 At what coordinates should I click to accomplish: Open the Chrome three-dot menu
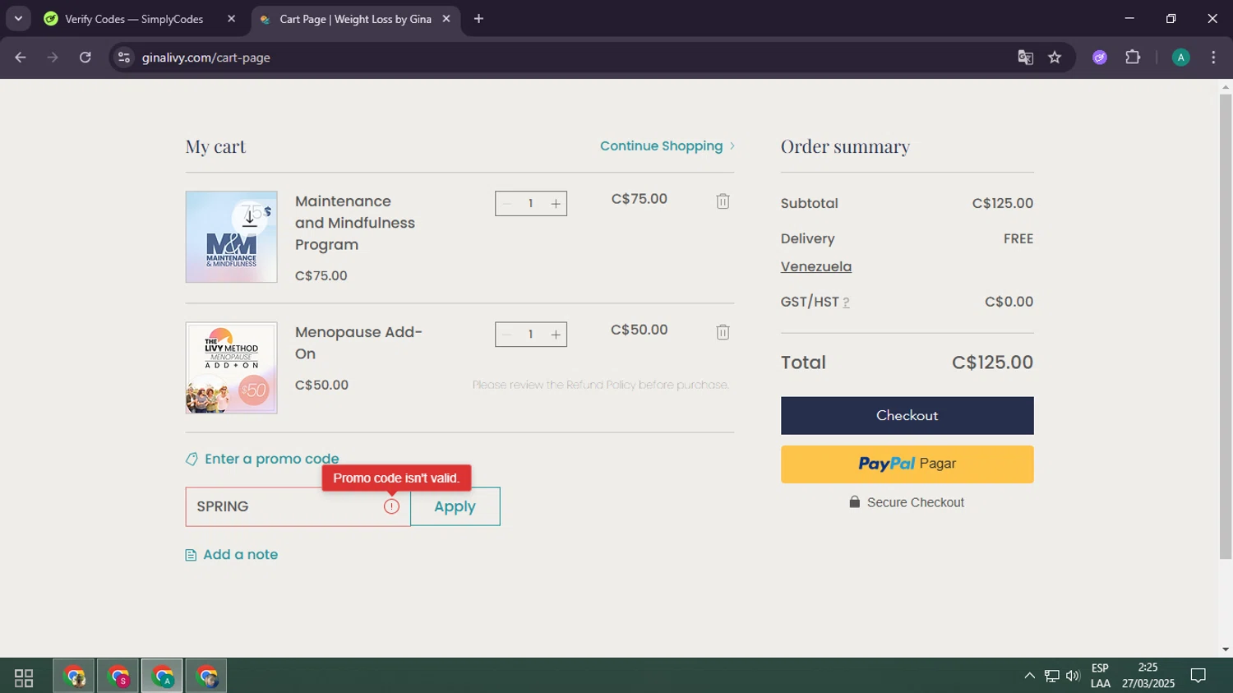point(1213,58)
